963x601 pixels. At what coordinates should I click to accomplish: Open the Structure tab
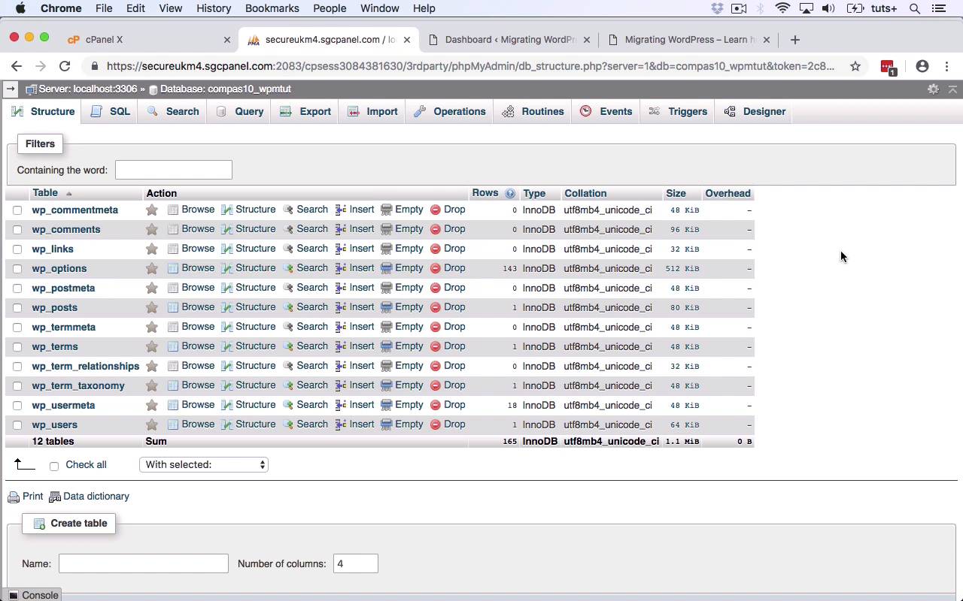[44, 111]
